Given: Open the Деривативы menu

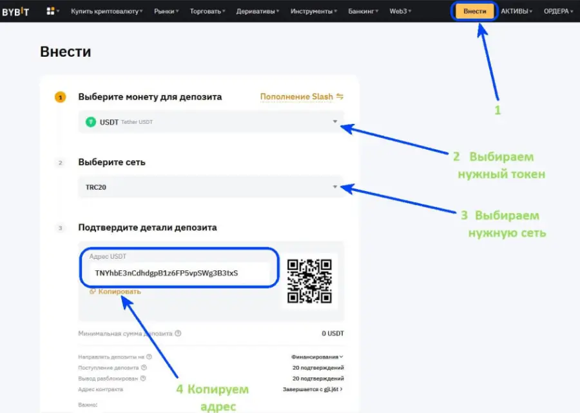Looking at the screenshot, I should point(256,11).
